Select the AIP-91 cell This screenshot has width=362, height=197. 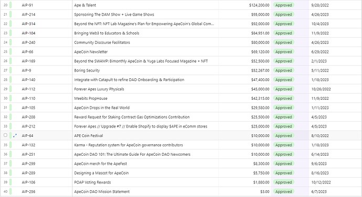click(27, 5)
